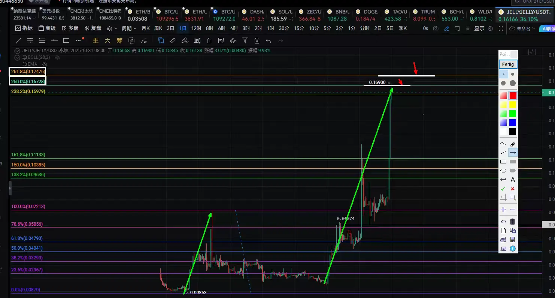Delete drawings with trash icon in toolbar
The height and width of the screenshot is (298, 555).
click(x=257, y=40)
